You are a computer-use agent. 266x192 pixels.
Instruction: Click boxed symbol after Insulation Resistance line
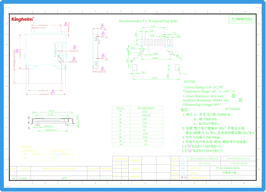(240, 100)
